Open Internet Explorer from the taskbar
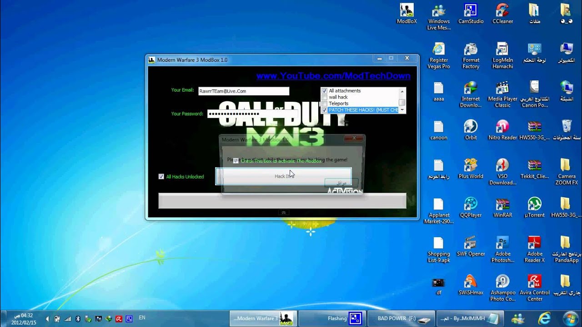 [x=543, y=318]
